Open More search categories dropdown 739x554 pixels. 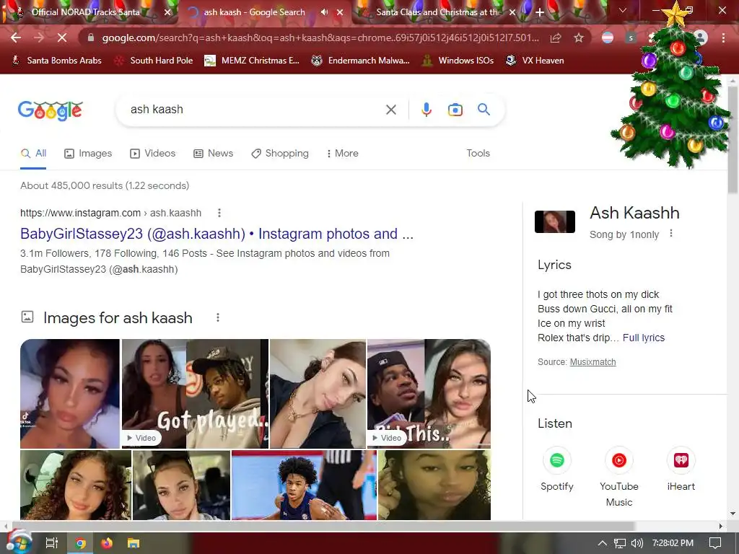(x=343, y=153)
